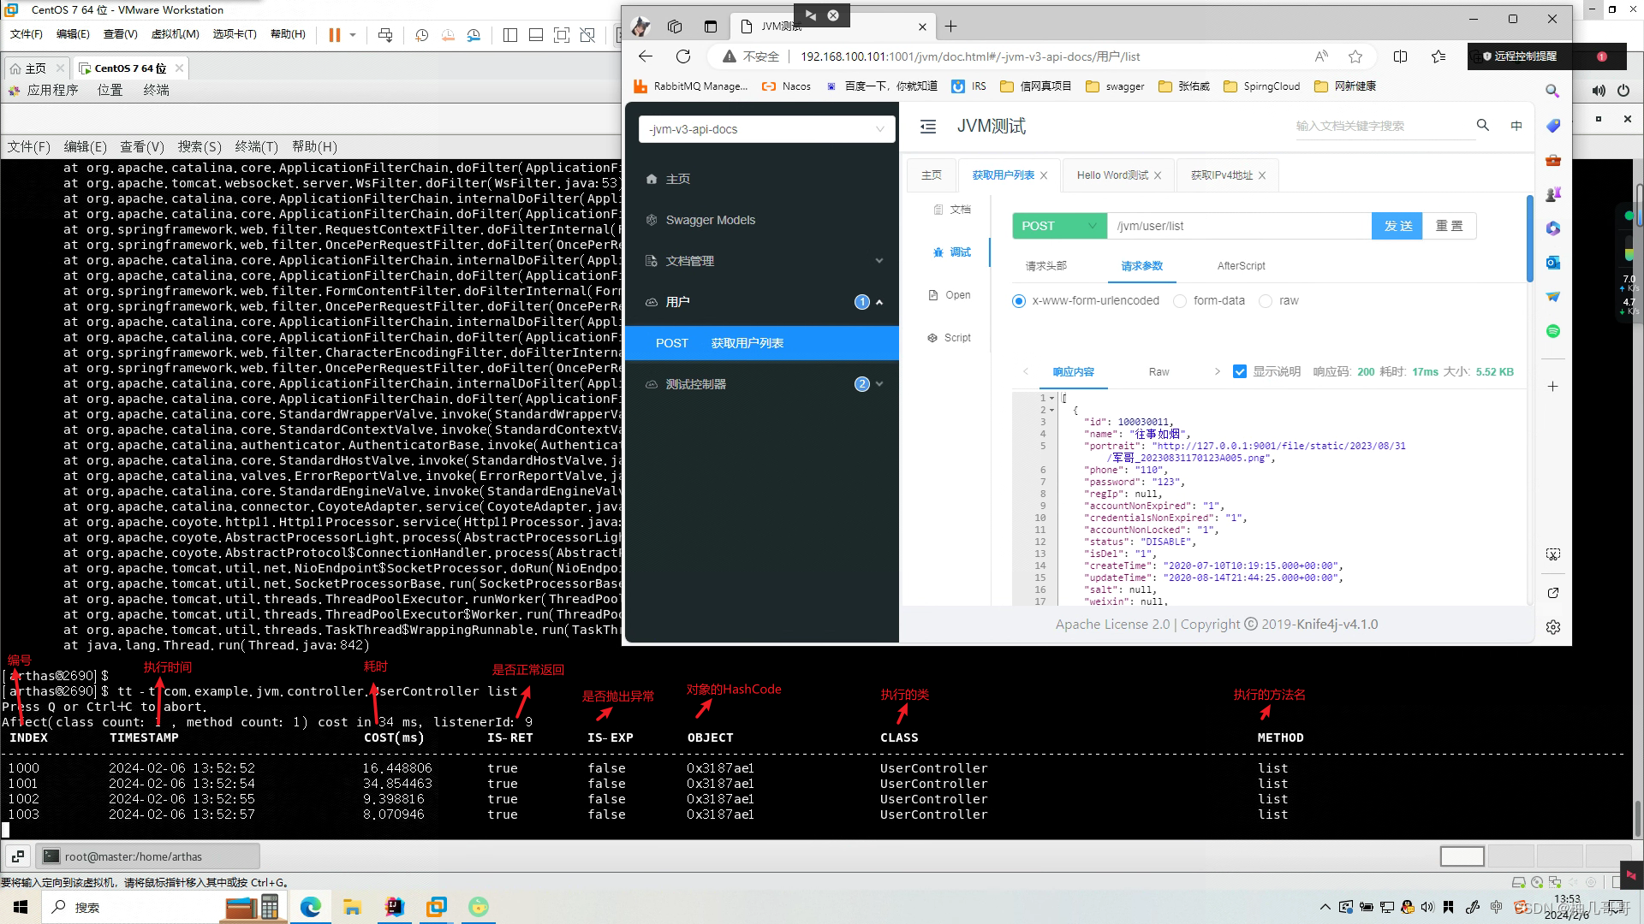Click the send Ctrl+Alt+Del VMware icon
Screen dimensions: 1644x924
[385, 35]
